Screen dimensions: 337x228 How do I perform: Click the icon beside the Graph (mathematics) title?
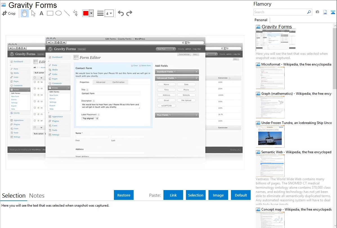tap(258, 94)
